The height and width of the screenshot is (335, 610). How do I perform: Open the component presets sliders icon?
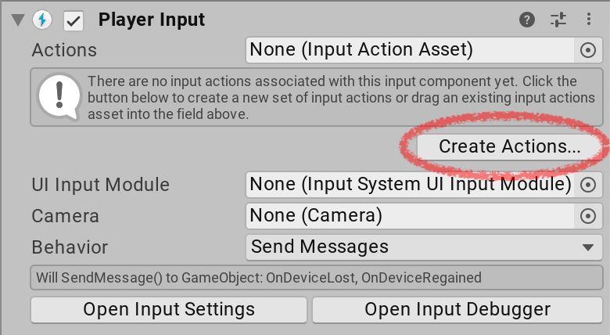pyautogui.click(x=558, y=19)
